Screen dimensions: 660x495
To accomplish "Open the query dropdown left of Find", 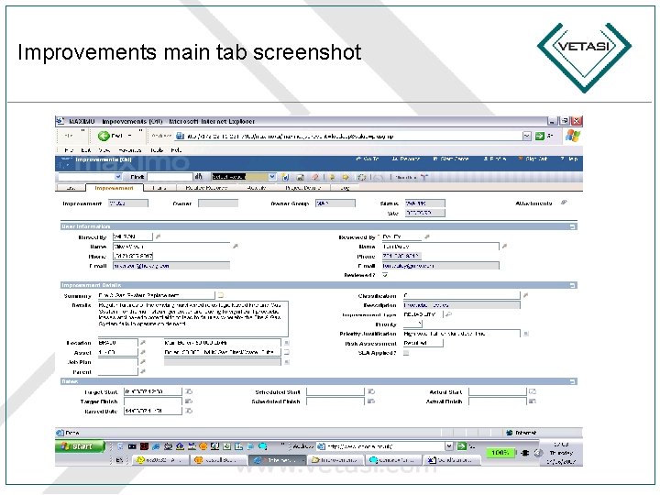I will point(118,177).
